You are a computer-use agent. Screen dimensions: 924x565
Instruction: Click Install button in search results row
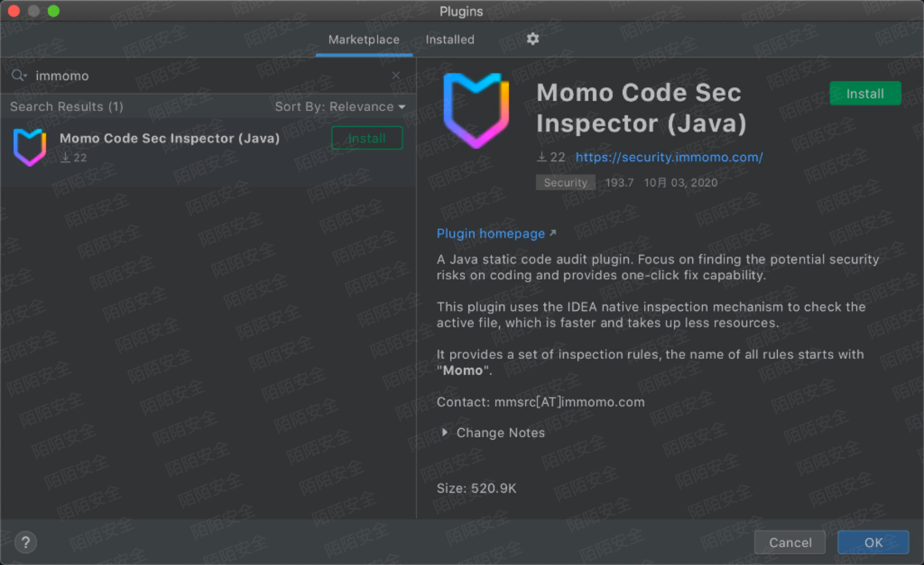[x=367, y=138]
